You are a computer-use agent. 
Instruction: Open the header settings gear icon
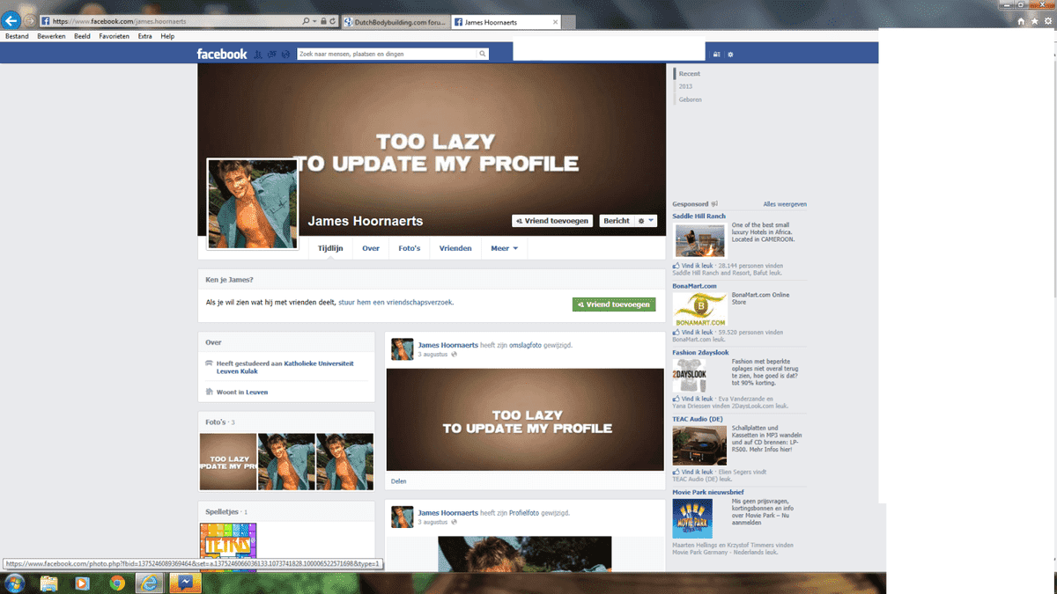pos(730,55)
